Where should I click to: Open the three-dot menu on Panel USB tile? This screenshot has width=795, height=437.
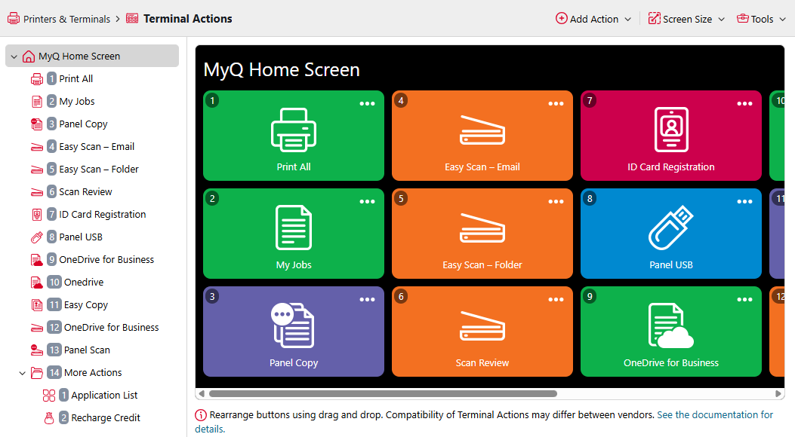point(744,202)
